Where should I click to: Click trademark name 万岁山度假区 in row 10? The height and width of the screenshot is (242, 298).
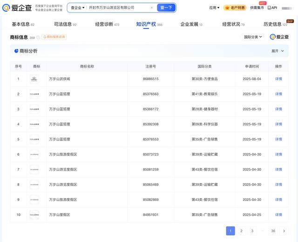(x=60, y=214)
